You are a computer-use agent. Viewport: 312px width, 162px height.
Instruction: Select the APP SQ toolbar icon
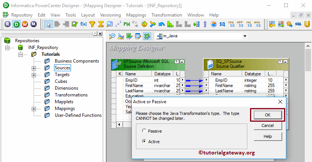tap(240, 24)
